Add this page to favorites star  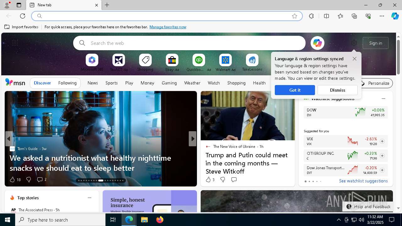tap(295, 16)
